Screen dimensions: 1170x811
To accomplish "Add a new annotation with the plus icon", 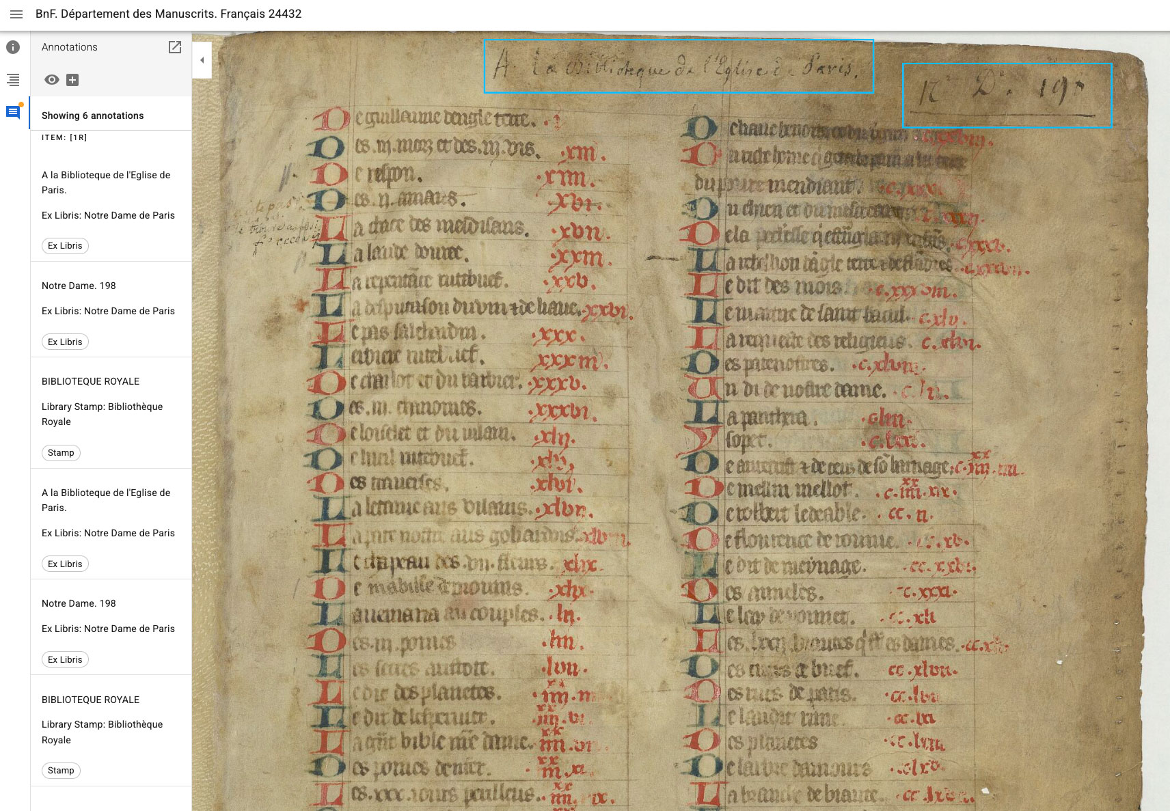I will point(74,80).
